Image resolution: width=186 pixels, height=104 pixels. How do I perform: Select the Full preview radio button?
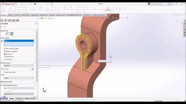(5, 54)
